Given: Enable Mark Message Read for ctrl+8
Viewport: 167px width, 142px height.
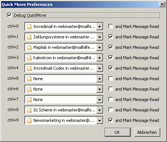Looking at the screenshot, I should 111,110.
